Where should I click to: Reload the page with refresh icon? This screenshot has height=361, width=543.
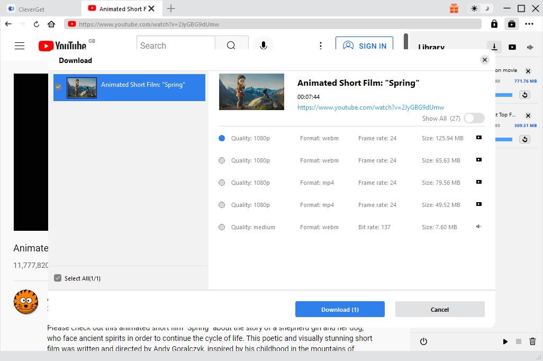point(36,24)
